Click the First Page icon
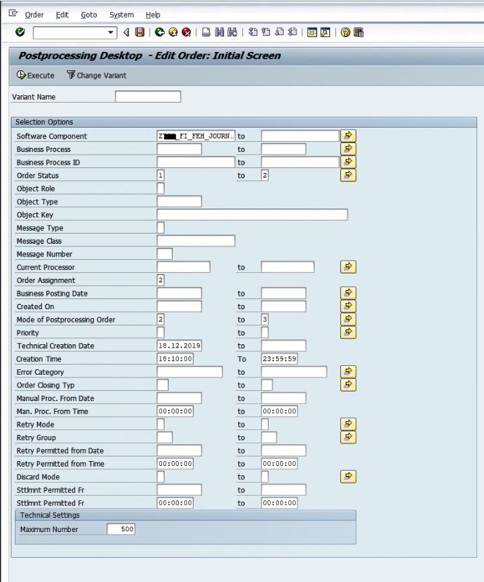This screenshot has height=582, width=484. [252, 32]
